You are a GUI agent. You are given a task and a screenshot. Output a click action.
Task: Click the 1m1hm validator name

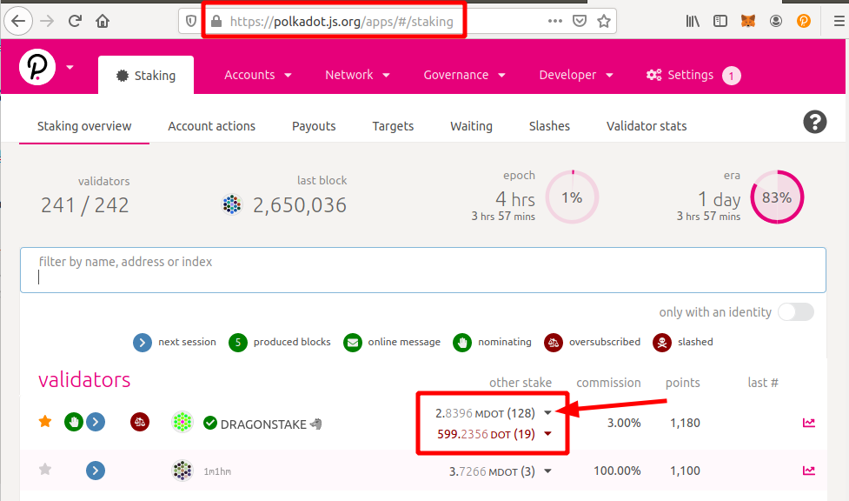tap(217, 471)
